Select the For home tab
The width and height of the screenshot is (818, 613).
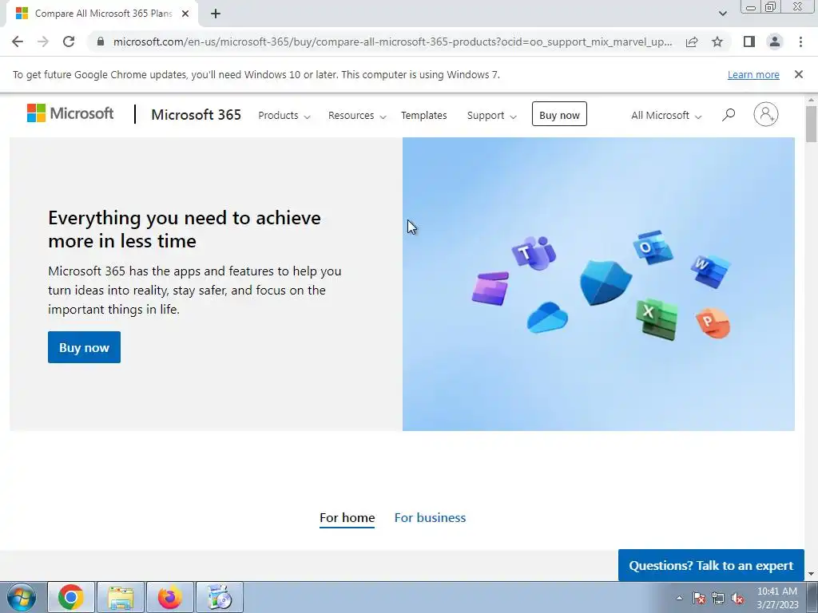point(347,517)
